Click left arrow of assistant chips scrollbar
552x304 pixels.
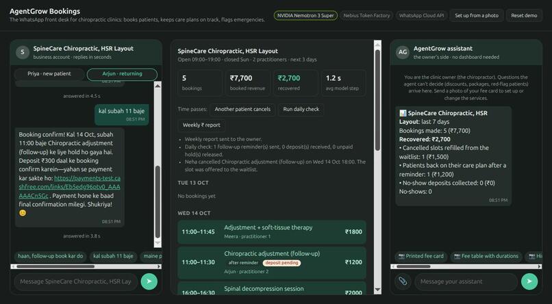(x=393, y=267)
